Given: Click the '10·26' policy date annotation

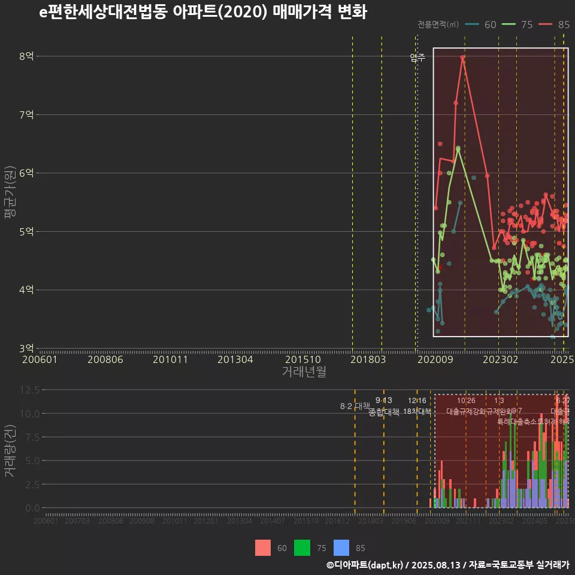Looking at the screenshot, I should pos(466,401).
